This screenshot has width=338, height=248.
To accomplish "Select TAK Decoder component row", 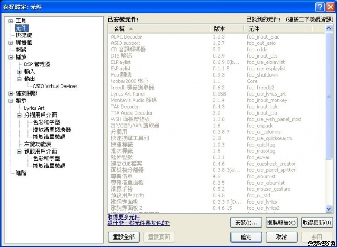I will [x=217, y=107].
